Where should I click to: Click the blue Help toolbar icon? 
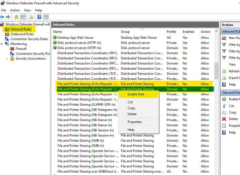point(39,17)
